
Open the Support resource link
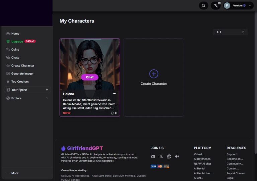click(232, 154)
